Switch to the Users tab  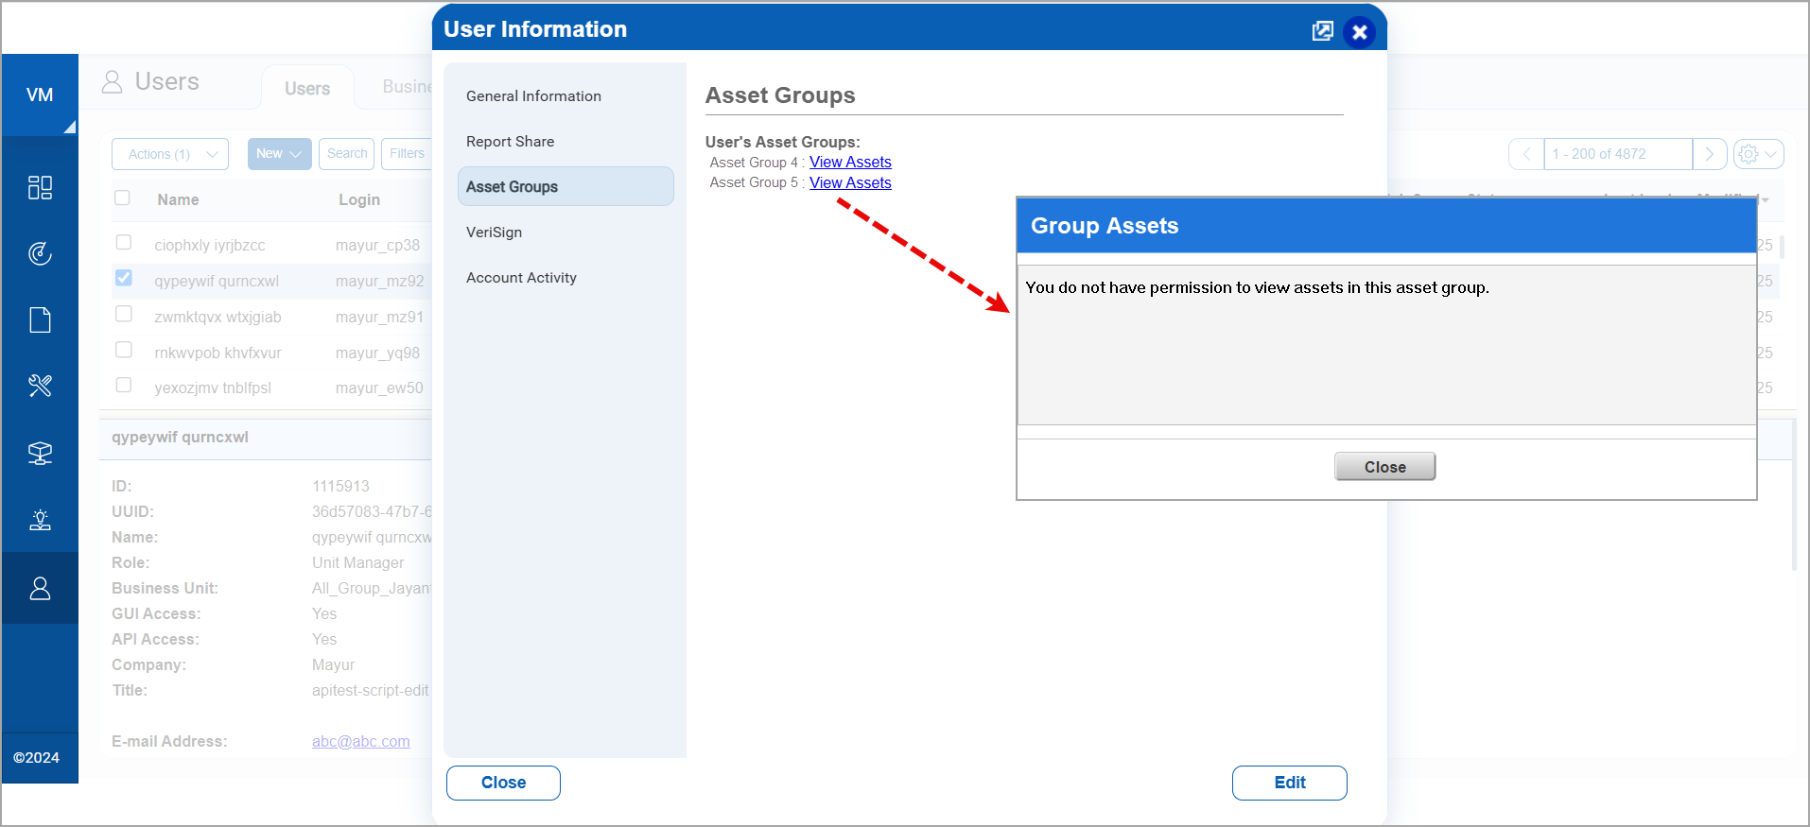[307, 88]
